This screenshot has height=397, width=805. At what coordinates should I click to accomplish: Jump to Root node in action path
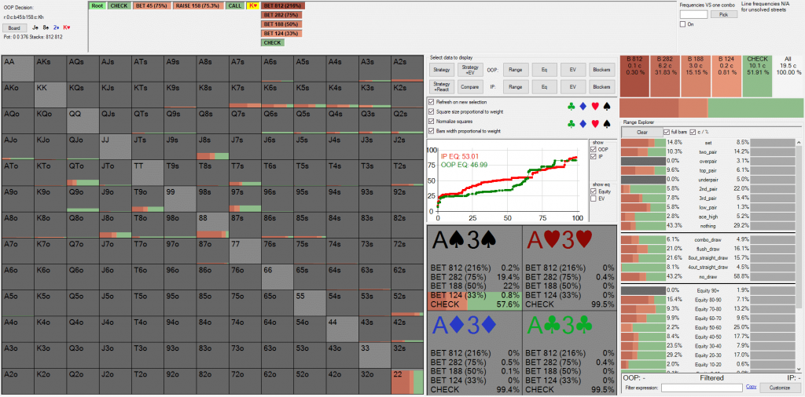click(x=97, y=5)
